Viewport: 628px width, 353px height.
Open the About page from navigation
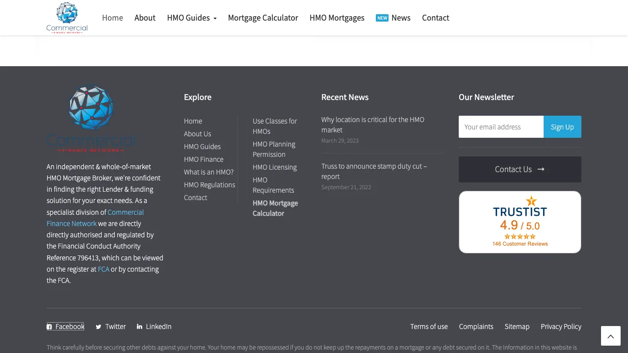[x=145, y=18]
